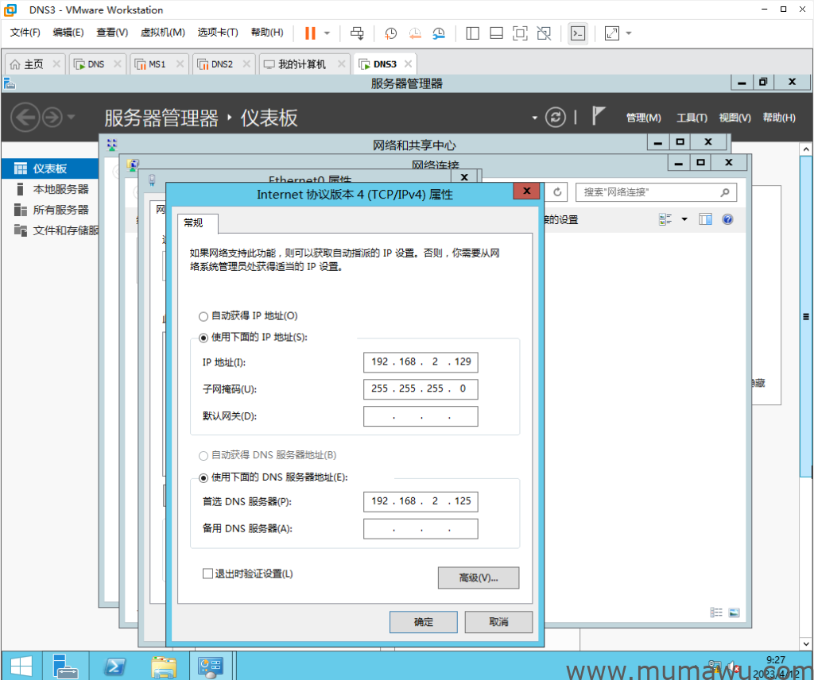
Task: Select 所有服务器 in the sidebar
Action: tap(50, 210)
